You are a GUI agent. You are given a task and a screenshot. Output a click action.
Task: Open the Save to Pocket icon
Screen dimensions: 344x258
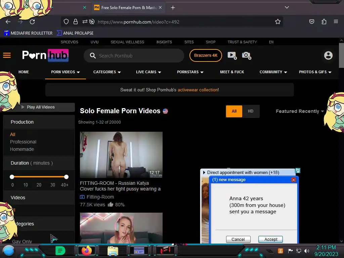click(x=311, y=21)
